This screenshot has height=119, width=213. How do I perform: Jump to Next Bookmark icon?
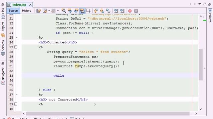click(102, 11)
